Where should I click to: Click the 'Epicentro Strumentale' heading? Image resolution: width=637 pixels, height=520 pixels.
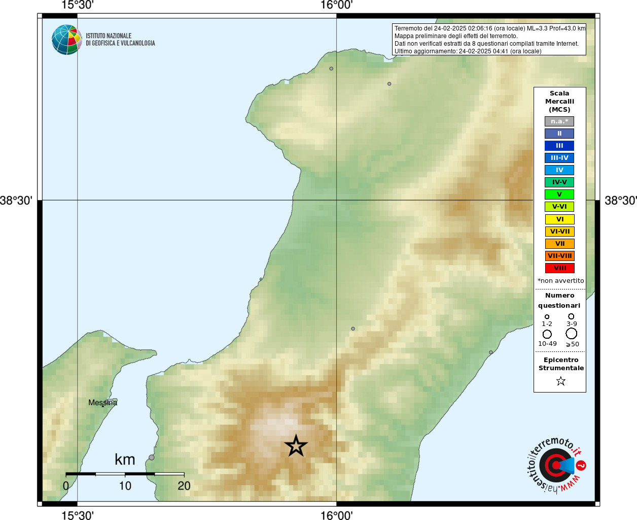(x=561, y=364)
